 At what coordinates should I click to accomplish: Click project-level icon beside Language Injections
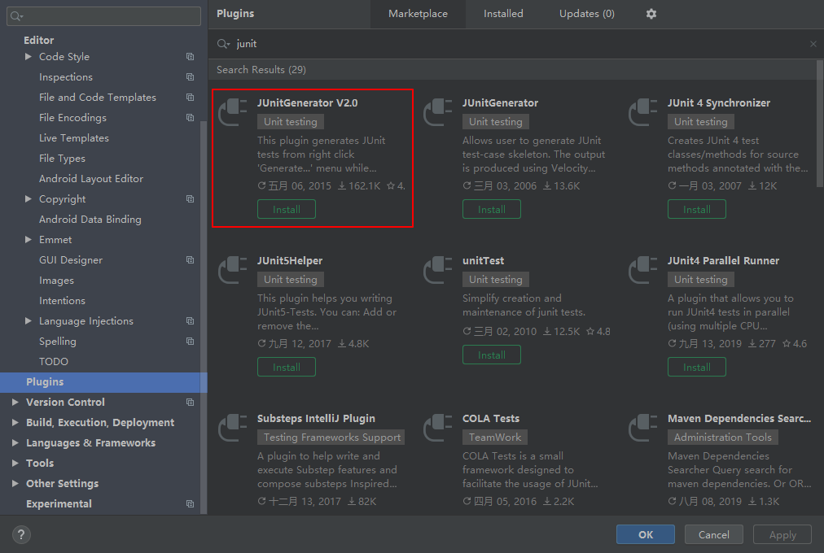coord(191,321)
